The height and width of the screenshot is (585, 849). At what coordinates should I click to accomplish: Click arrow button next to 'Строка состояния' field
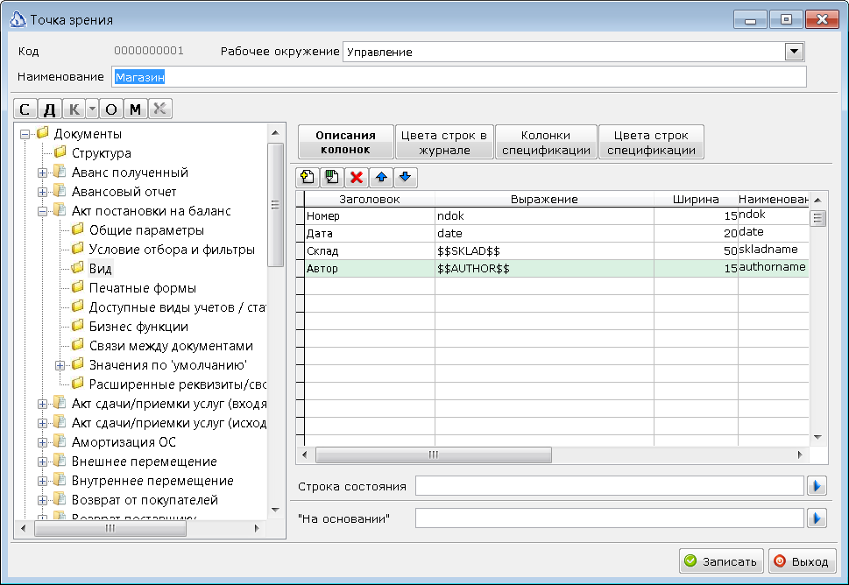tap(817, 486)
